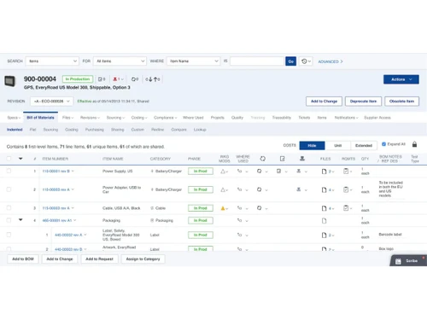427x320 pixels.
Task: Click the refresh-cycle column header icon
Action: point(263,159)
